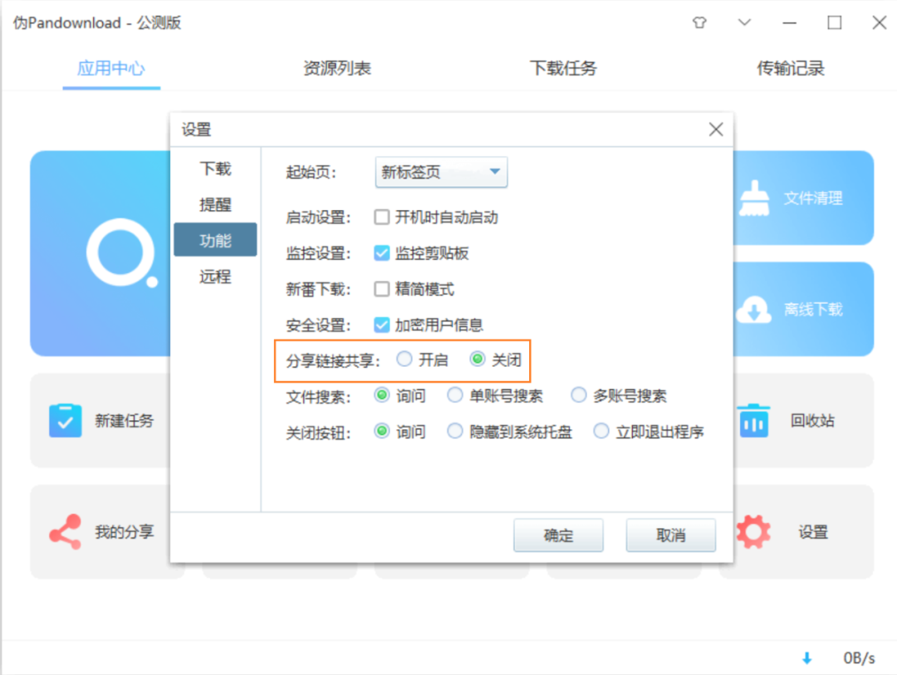Open the 起始页 start page dropdown
The image size is (897, 675).
[440, 172]
